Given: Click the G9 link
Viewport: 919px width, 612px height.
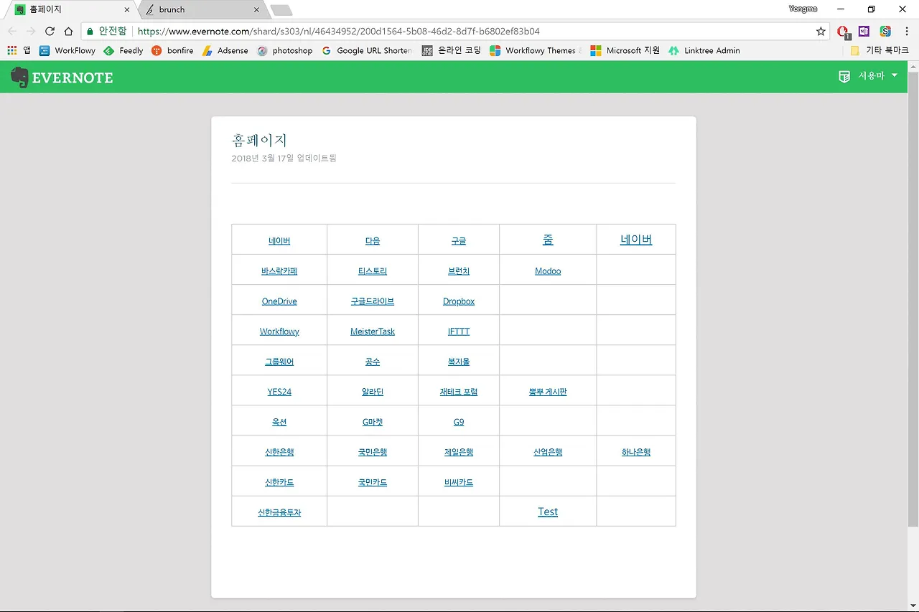Looking at the screenshot, I should click(x=459, y=422).
